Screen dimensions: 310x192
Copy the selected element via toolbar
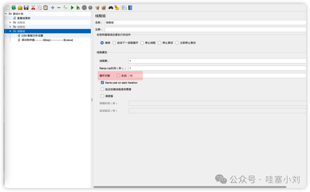[x=40, y=8]
